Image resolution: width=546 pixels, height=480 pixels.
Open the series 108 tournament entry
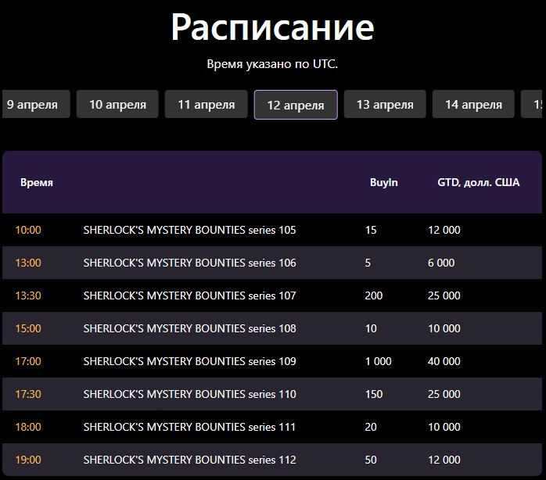(189, 328)
